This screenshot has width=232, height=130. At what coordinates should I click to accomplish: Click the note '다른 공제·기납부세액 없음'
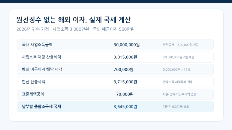[x=179, y=94]
